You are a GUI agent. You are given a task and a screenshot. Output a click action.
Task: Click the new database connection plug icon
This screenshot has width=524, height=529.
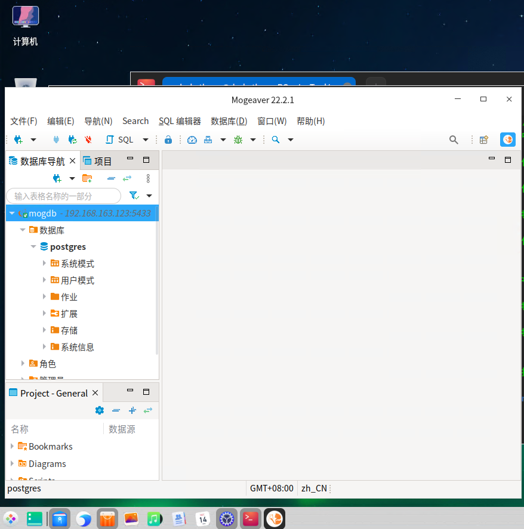point(19,140)
